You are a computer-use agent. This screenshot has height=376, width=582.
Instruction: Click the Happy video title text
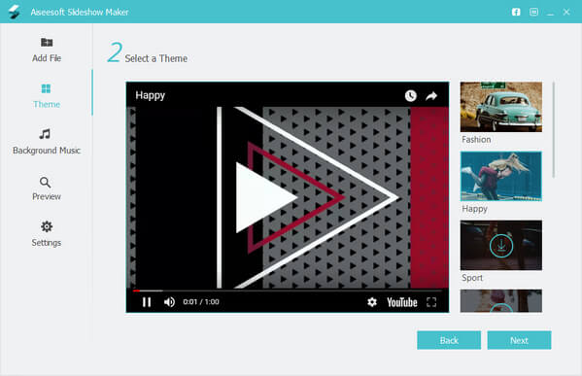[150, 96]
